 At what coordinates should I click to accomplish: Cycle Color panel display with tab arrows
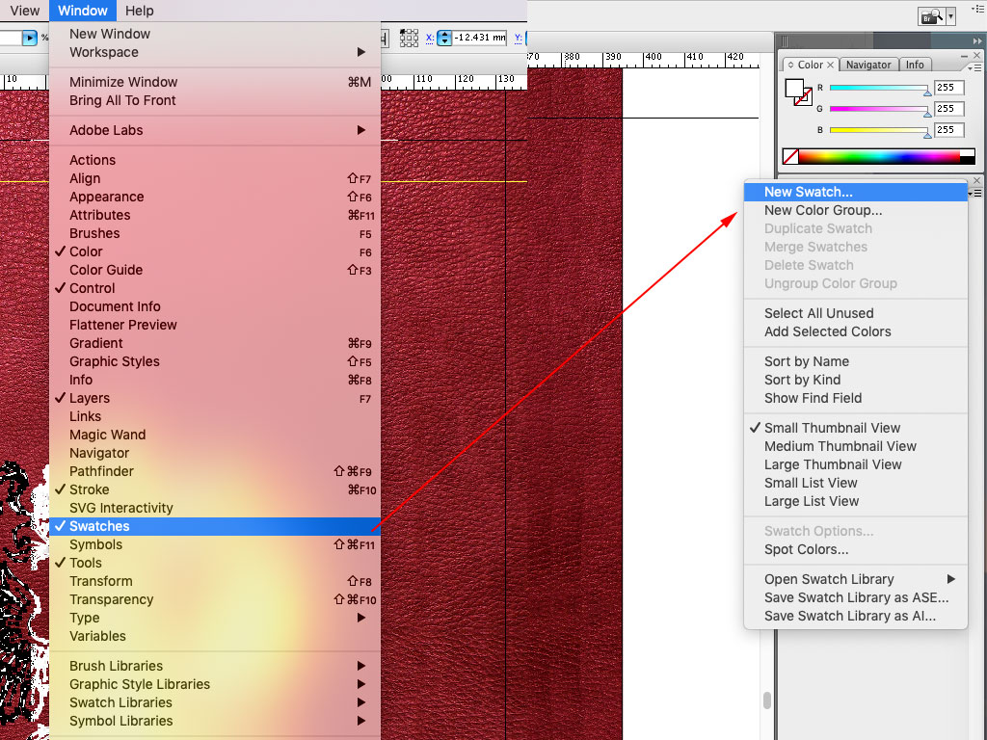click(x=790, y=65)
